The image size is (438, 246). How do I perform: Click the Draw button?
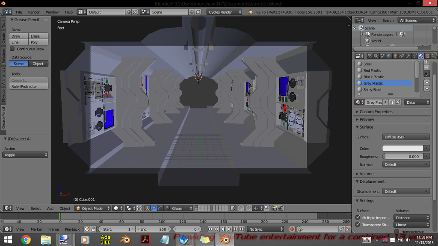(19, 36)
